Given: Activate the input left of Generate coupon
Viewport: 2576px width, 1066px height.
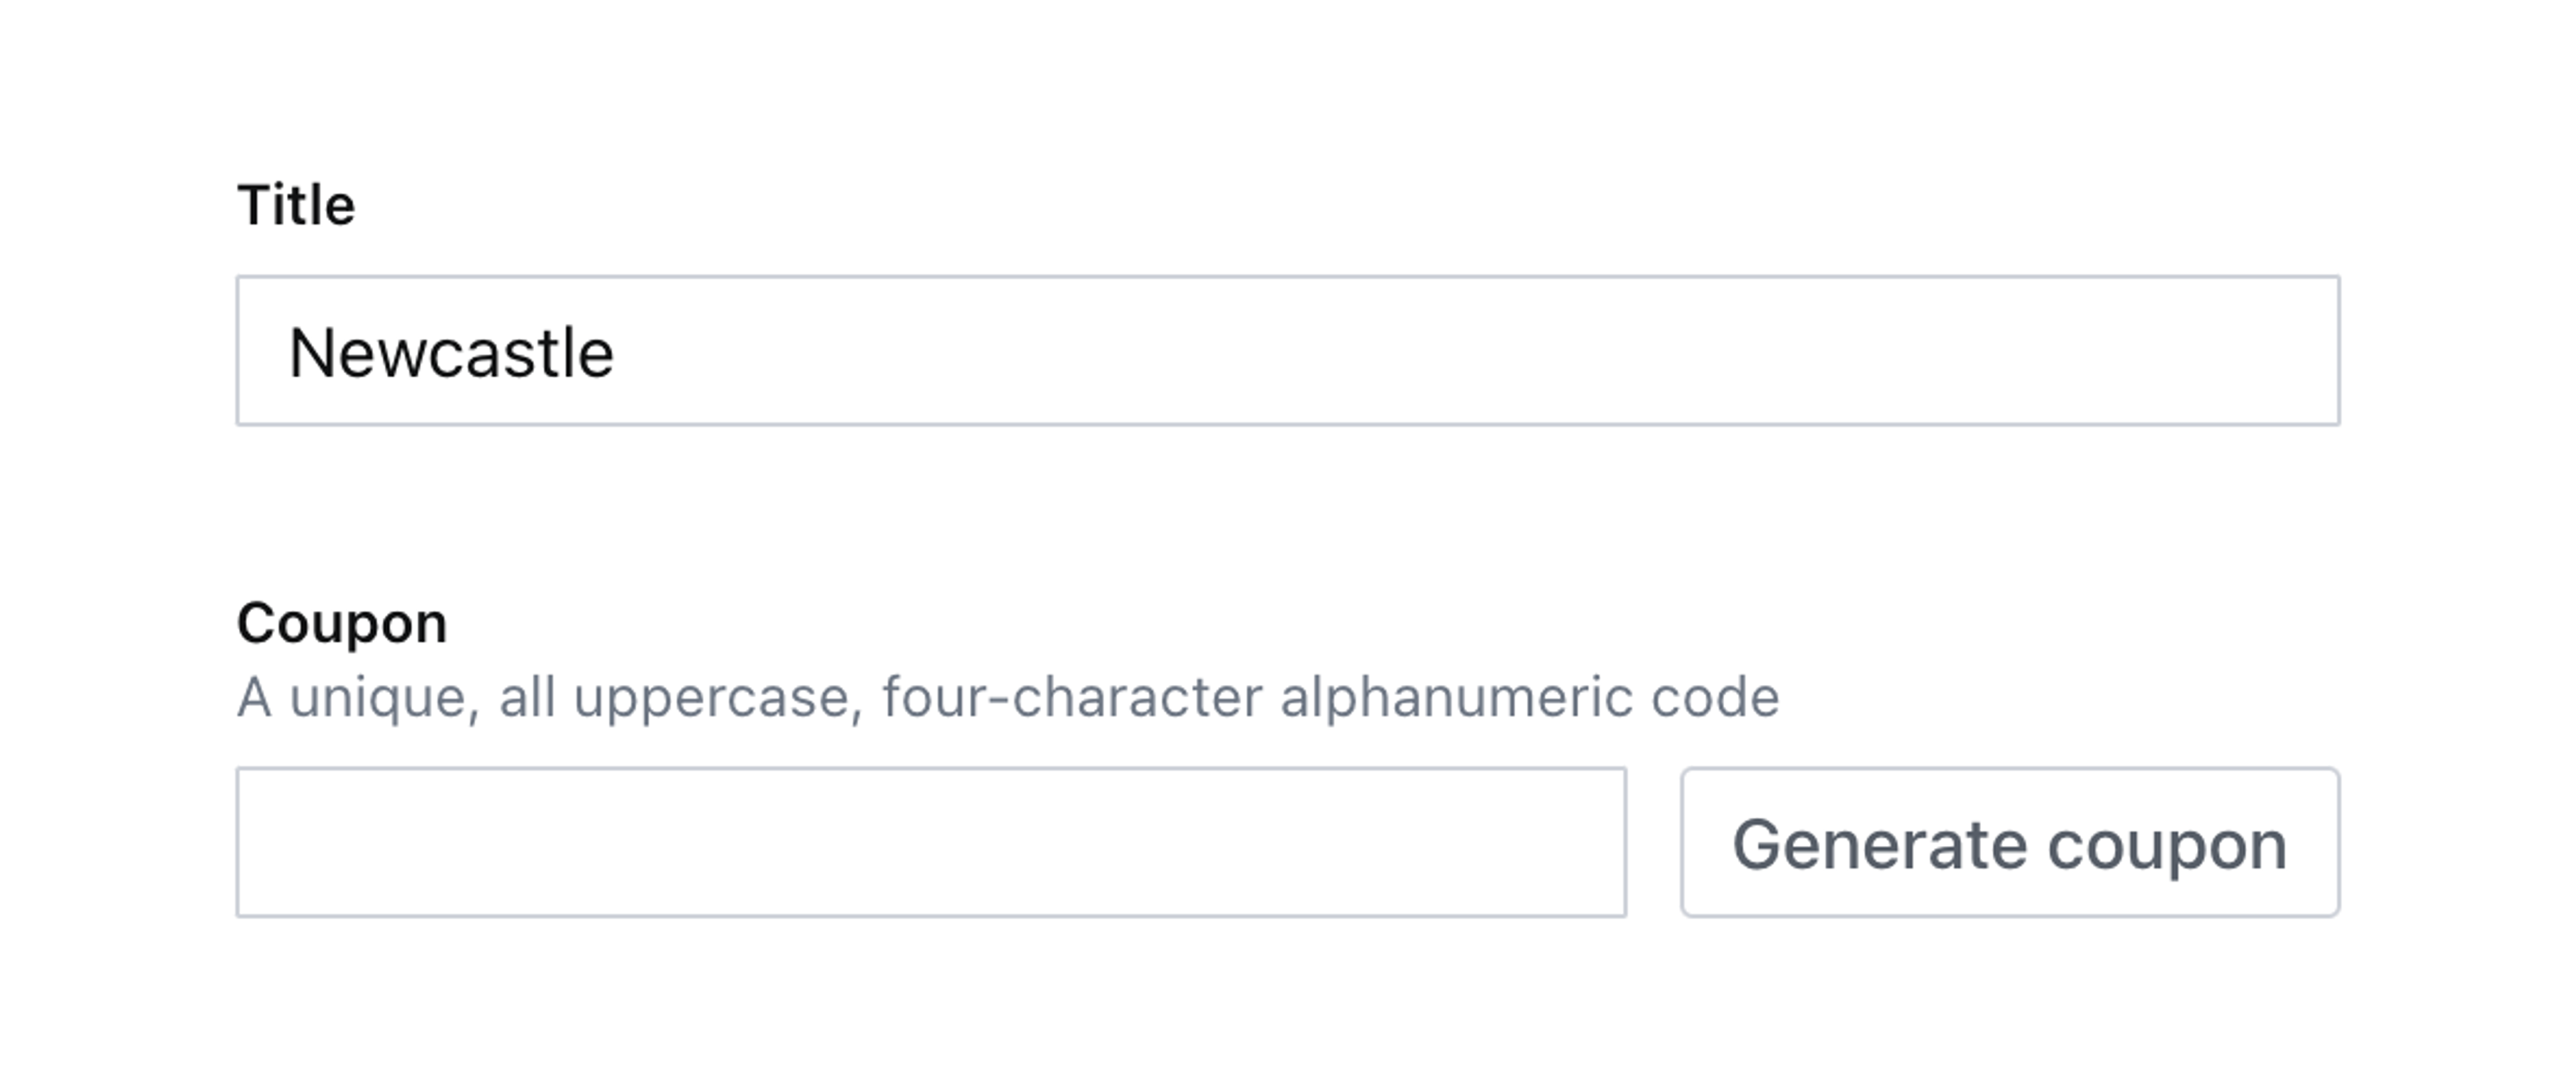Looking at the screenshot, I should (931, 843).
